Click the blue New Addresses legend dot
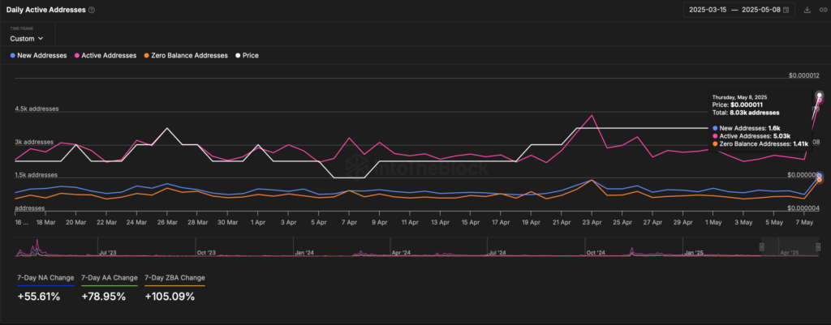Viewport: 831px width, 325px height. click(12, 56)
